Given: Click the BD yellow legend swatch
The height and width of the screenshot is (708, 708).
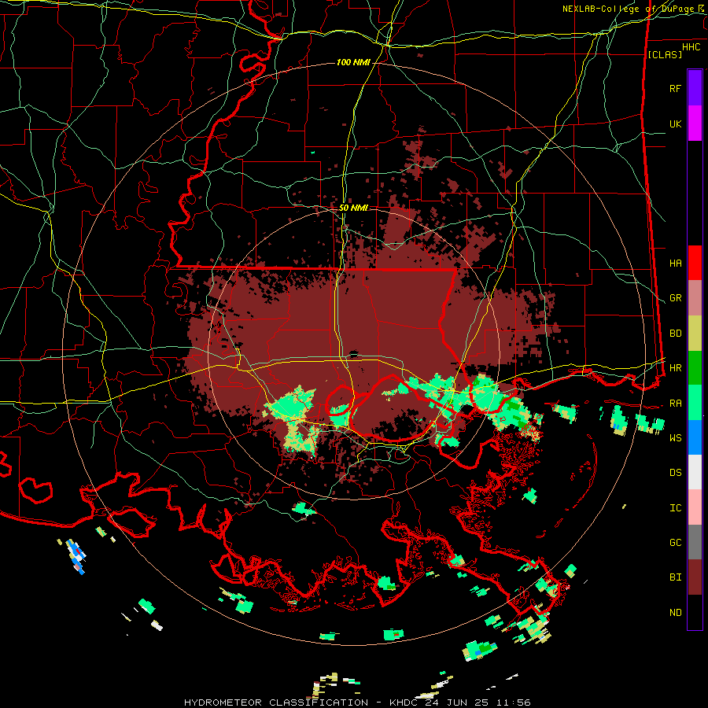Looking at the screenshot, I should coord(695,333).
